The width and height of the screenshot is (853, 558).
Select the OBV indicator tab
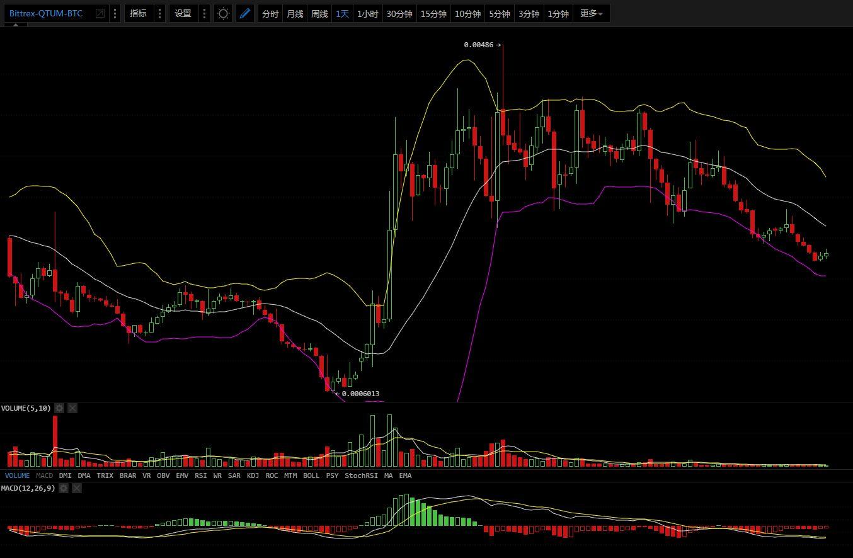click(x=163, y=475)
